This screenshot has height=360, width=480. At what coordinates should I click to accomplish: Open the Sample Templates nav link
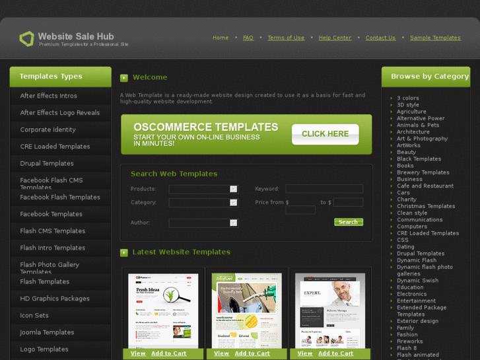(x=435, y=38)
